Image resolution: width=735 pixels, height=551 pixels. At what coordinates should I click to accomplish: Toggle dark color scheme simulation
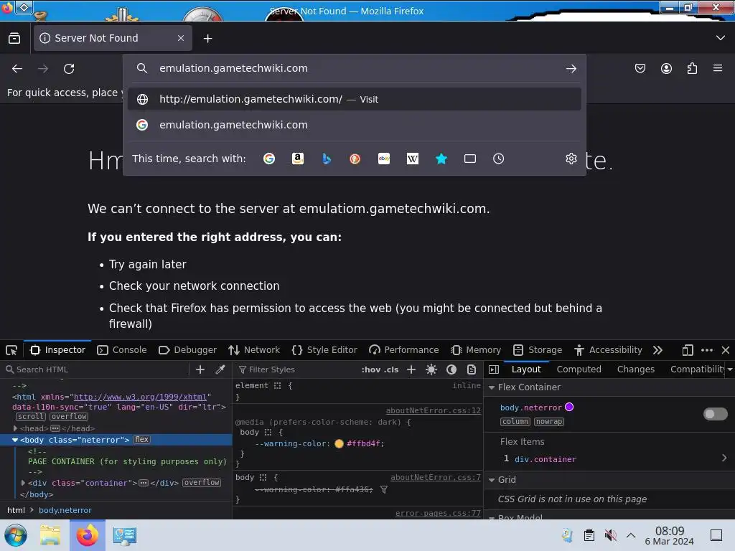[x=451, y=369]
